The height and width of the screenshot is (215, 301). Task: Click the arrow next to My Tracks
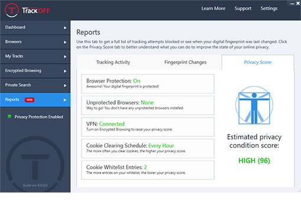[65, 57]
